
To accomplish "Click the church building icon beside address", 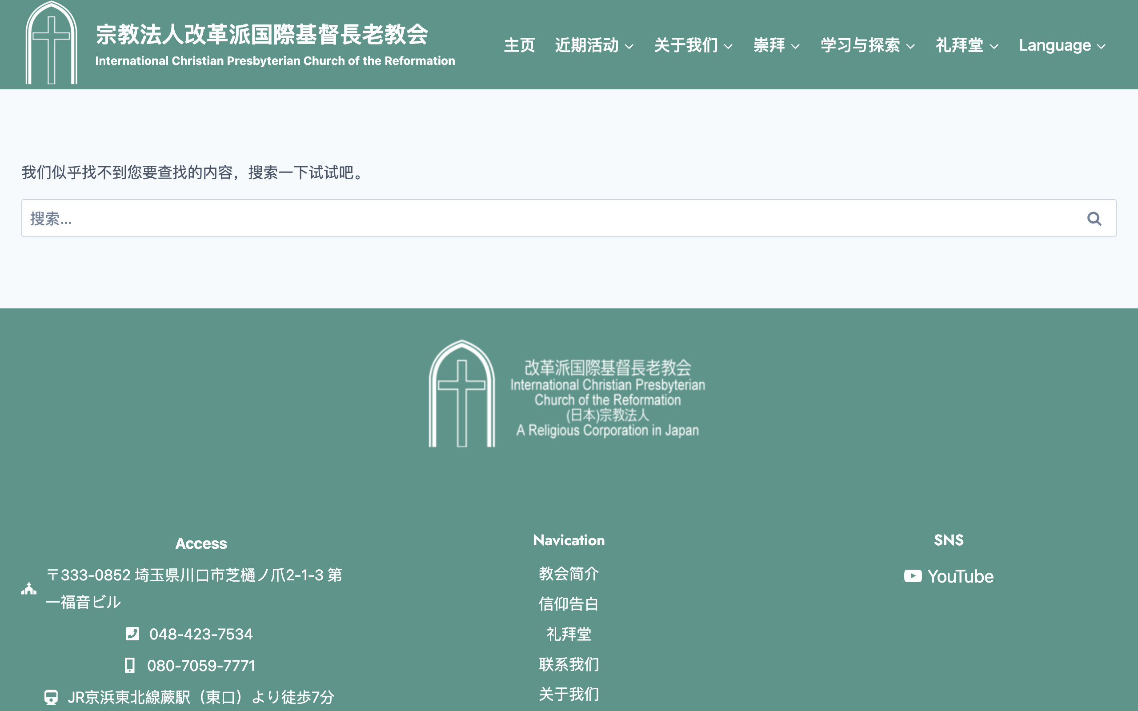I will click(29, 589).
